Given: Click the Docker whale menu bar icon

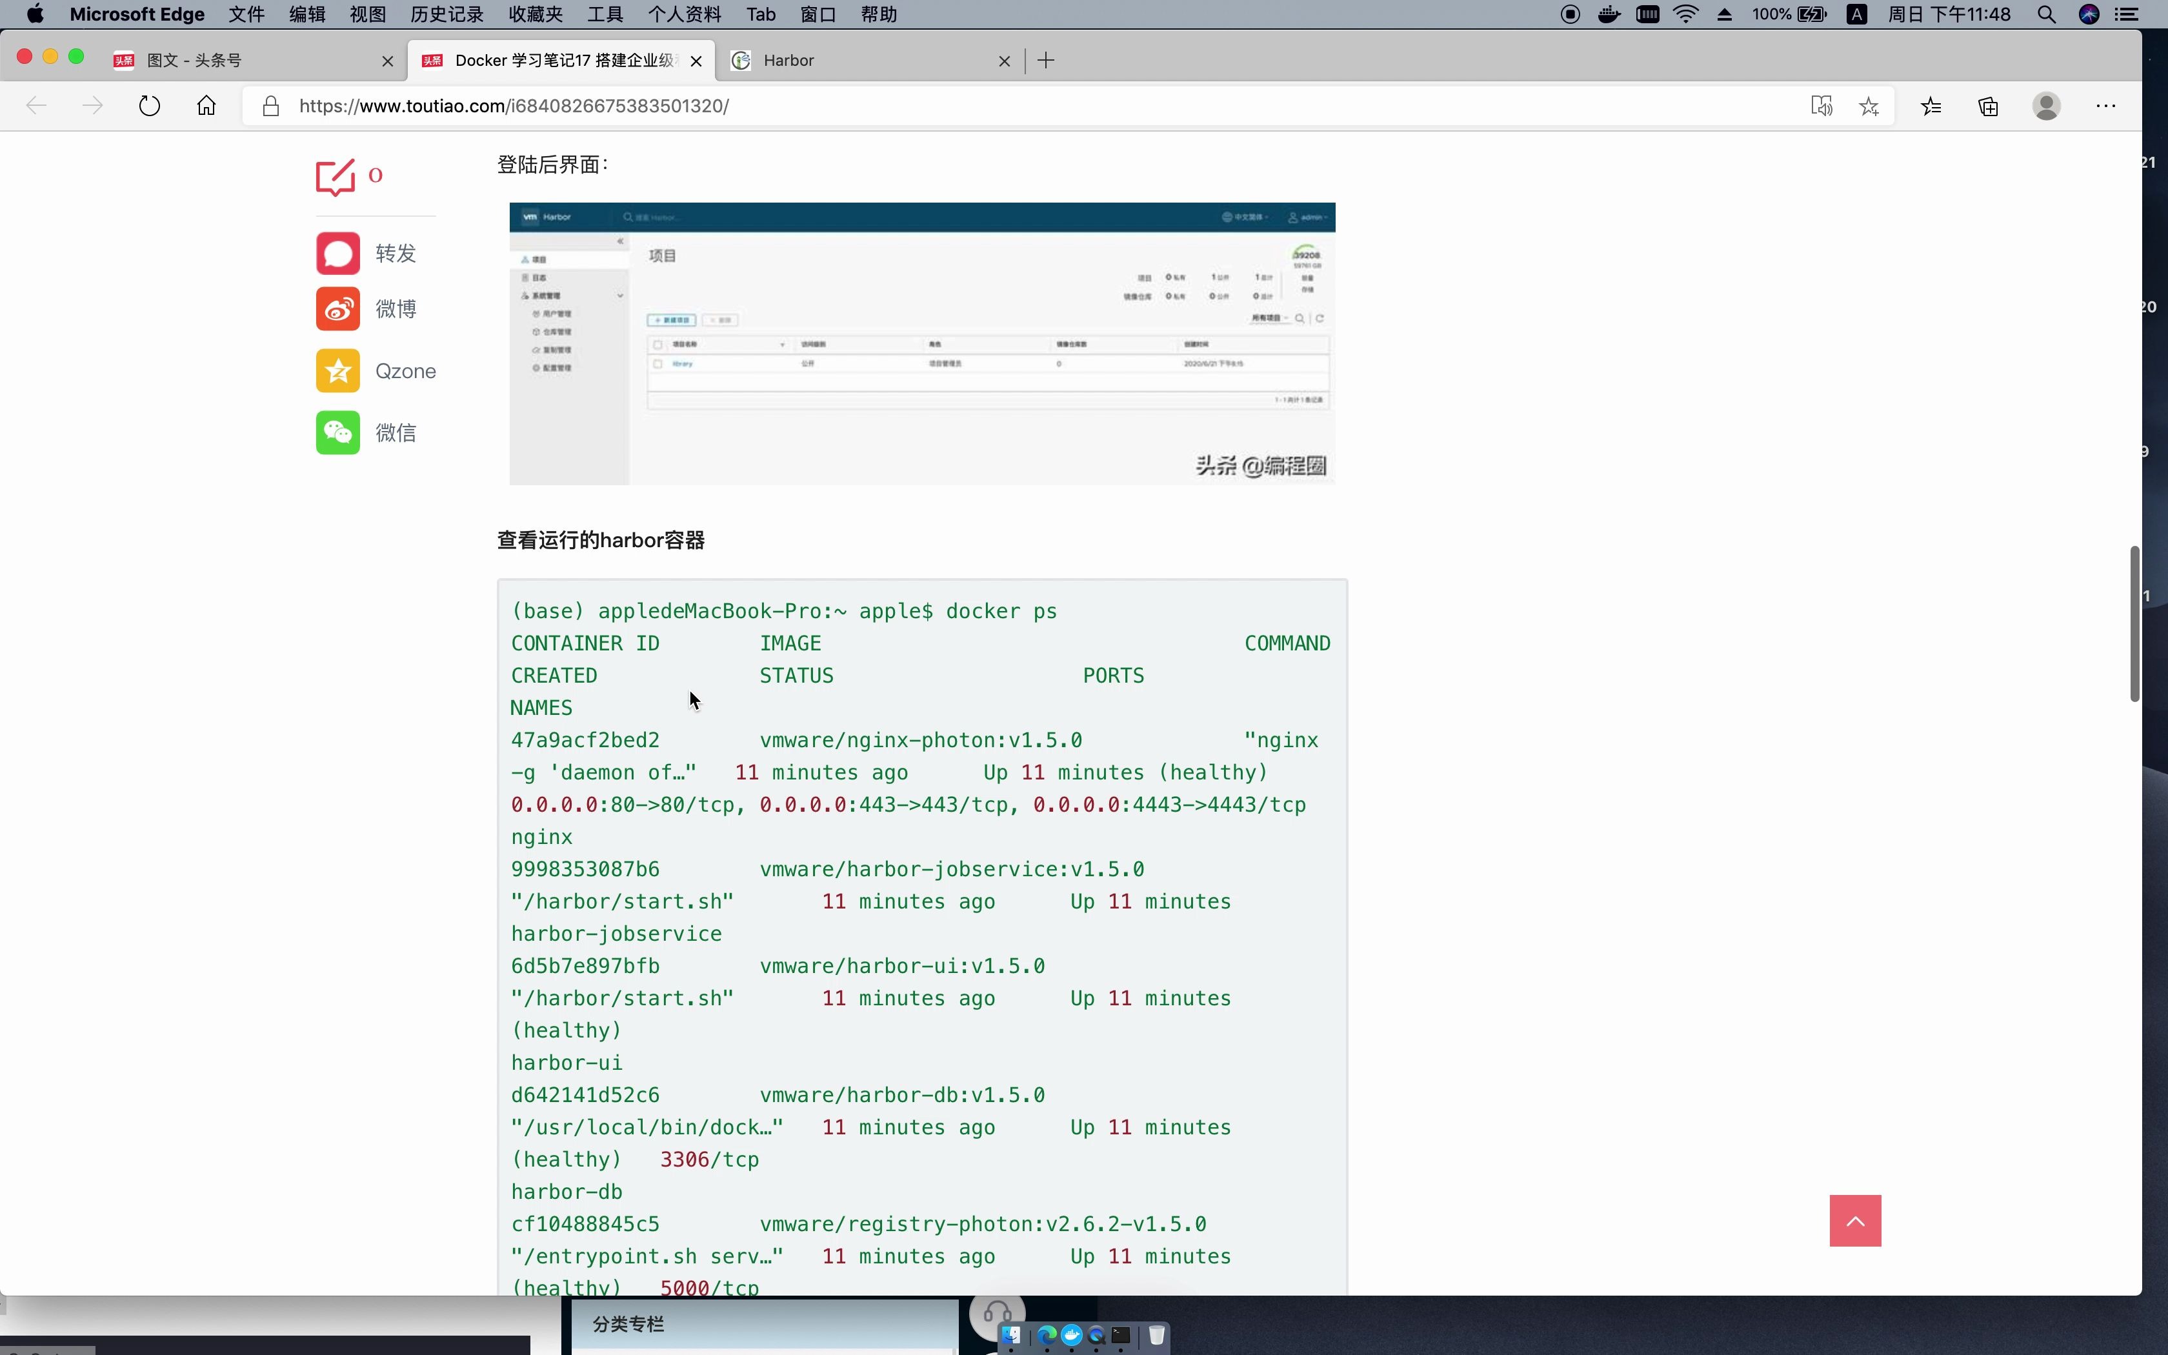Looking at the screenshot, I should [x=1609, y=14].
